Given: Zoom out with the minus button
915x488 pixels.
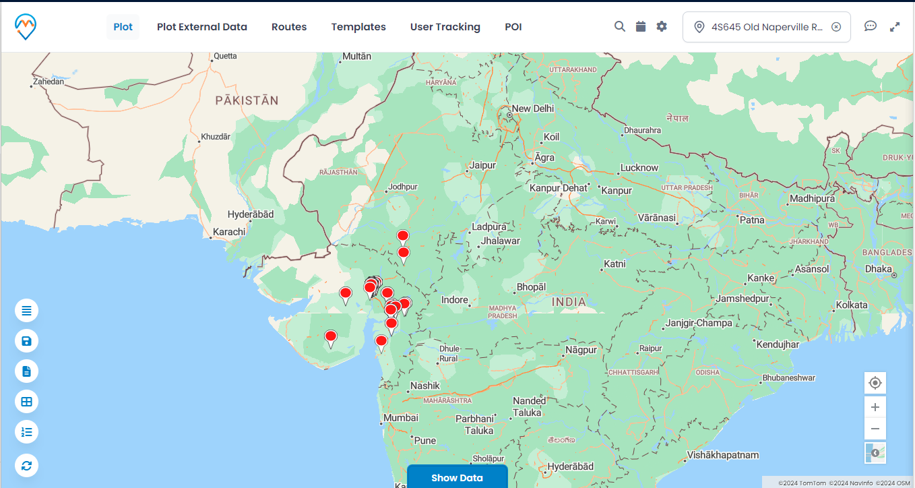Looking at the screenshot, I should tap(875, 429).
